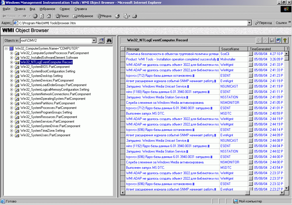Click the grid vertical scrollbar thumb

(x=287, y=58)
